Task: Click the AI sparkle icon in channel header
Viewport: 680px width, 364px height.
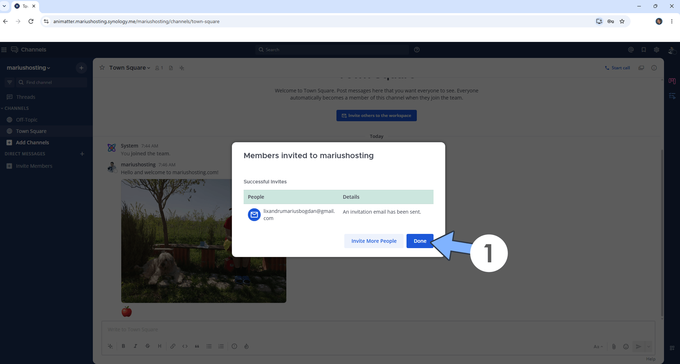Action: click(x=182, y=68)
